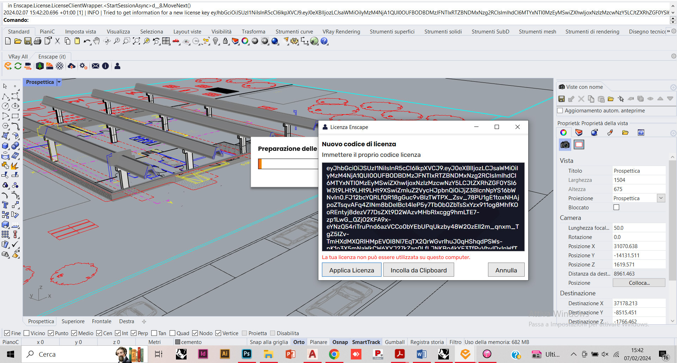Toggle the Fine osnap checkbox

pos(7,333)
